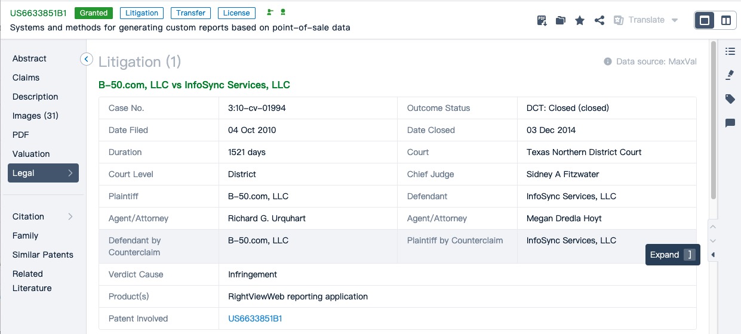Collapse the left navigation sidebar
Screen dimensions: 741x334
[x=87, y=58]
